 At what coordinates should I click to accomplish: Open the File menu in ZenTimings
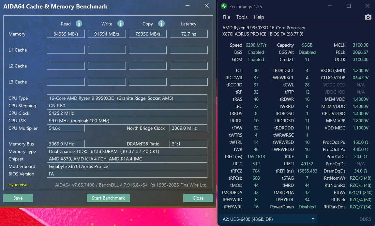click(x=226, y=17)
